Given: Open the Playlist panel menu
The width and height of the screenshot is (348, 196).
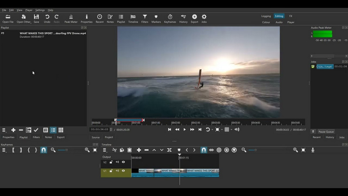Looking at the screenshot, I should click(4, 130).
